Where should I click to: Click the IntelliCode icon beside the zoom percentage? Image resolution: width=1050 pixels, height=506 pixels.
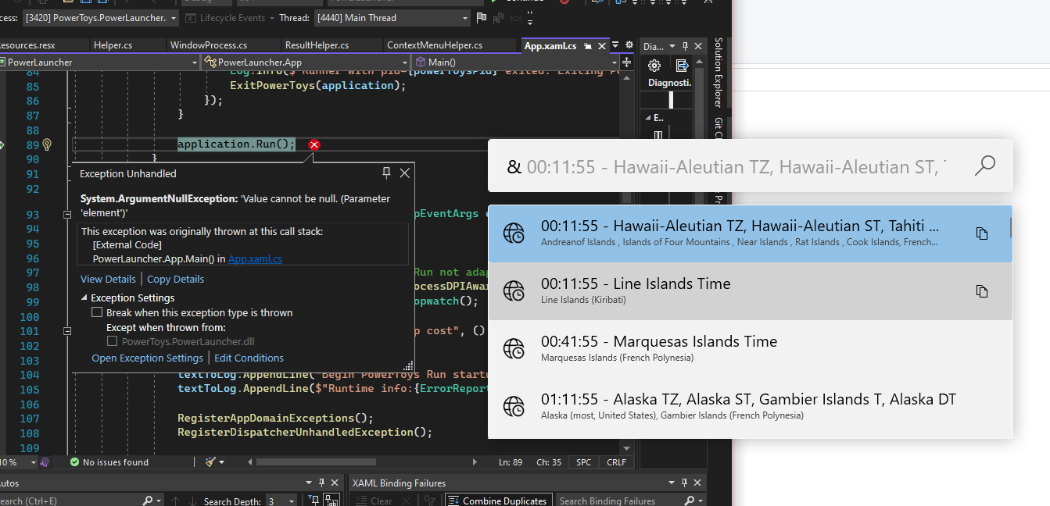(x=45, y=462)
